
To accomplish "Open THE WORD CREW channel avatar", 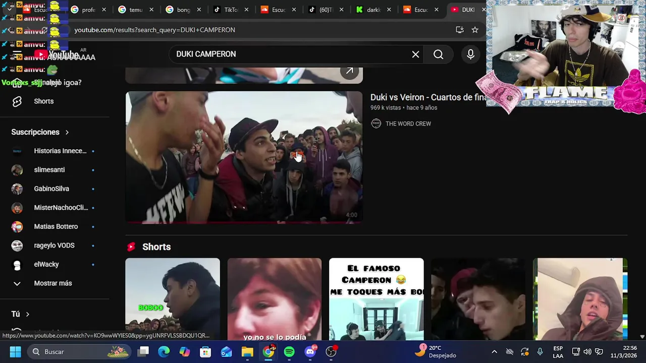I will coord(376,124).
